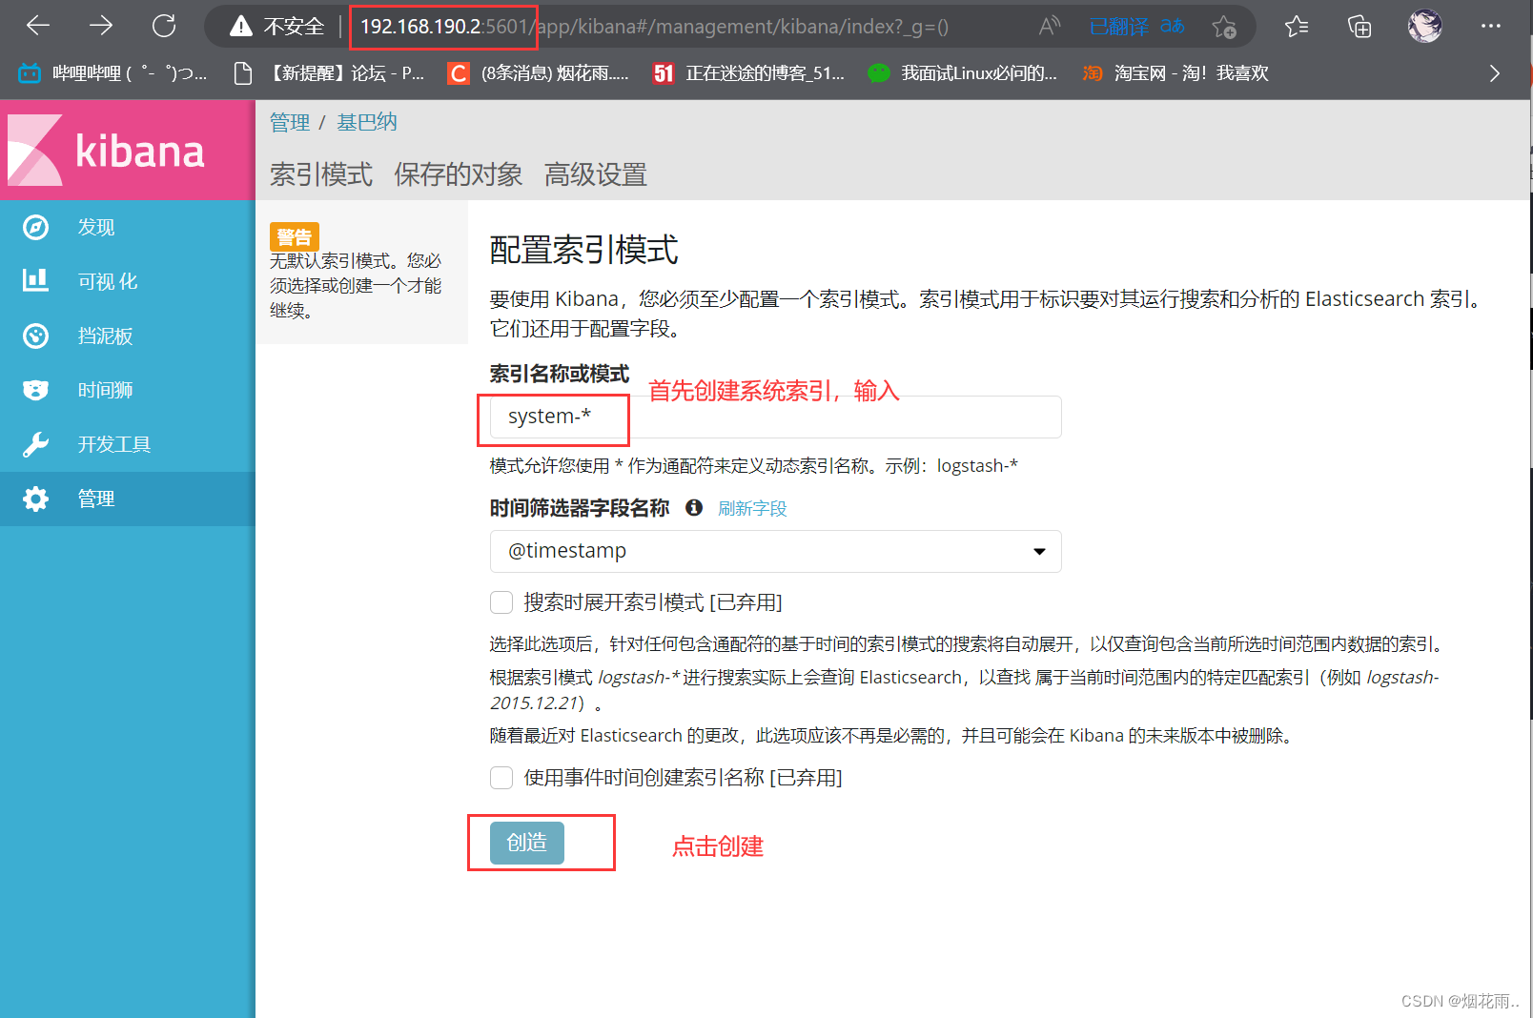Click the info icon beside 时间筛选器字段名称
This screenshot has width=1533, height=1018.
[694, 508]
